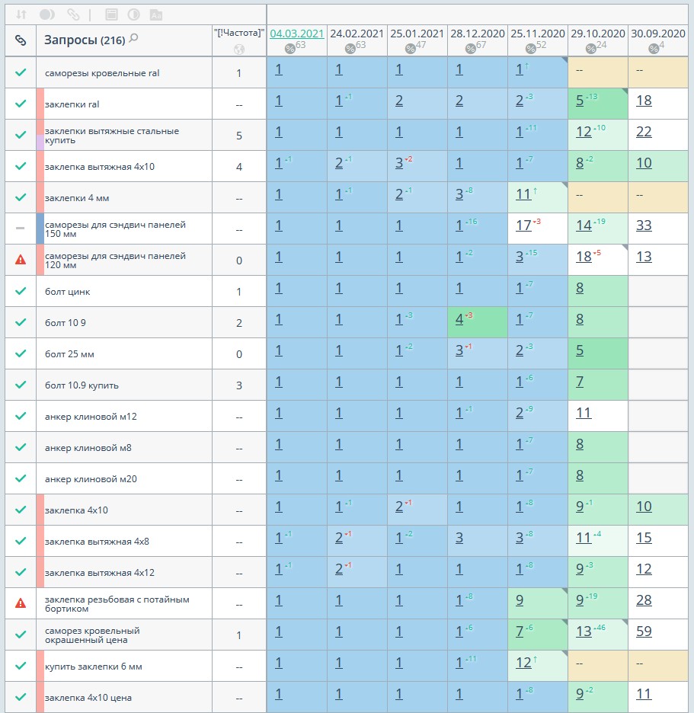Click the Aa text toolbar icon
This screenshot has width=694, height=713.
(x=155, y=14)
